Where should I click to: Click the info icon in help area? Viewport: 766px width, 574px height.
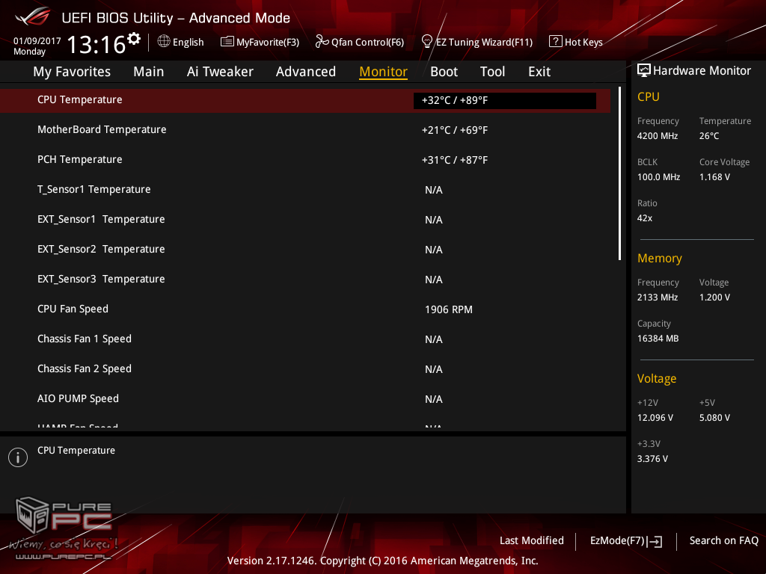18,457
